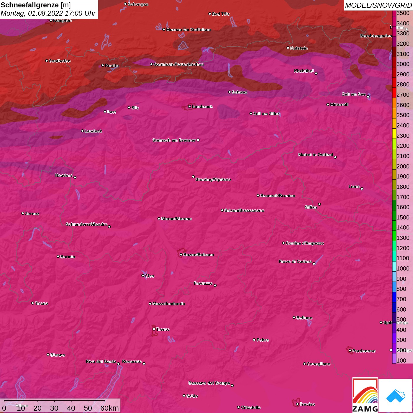Click the Trento city label
413x413 pixels.
point(163,329)
